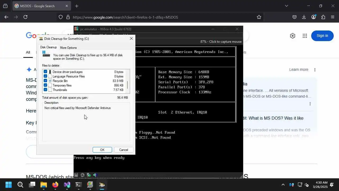Toggle the Thumbnails checkbox
Image resolution: width=339 pixels, height=191 pixels.
pos(45,90)
